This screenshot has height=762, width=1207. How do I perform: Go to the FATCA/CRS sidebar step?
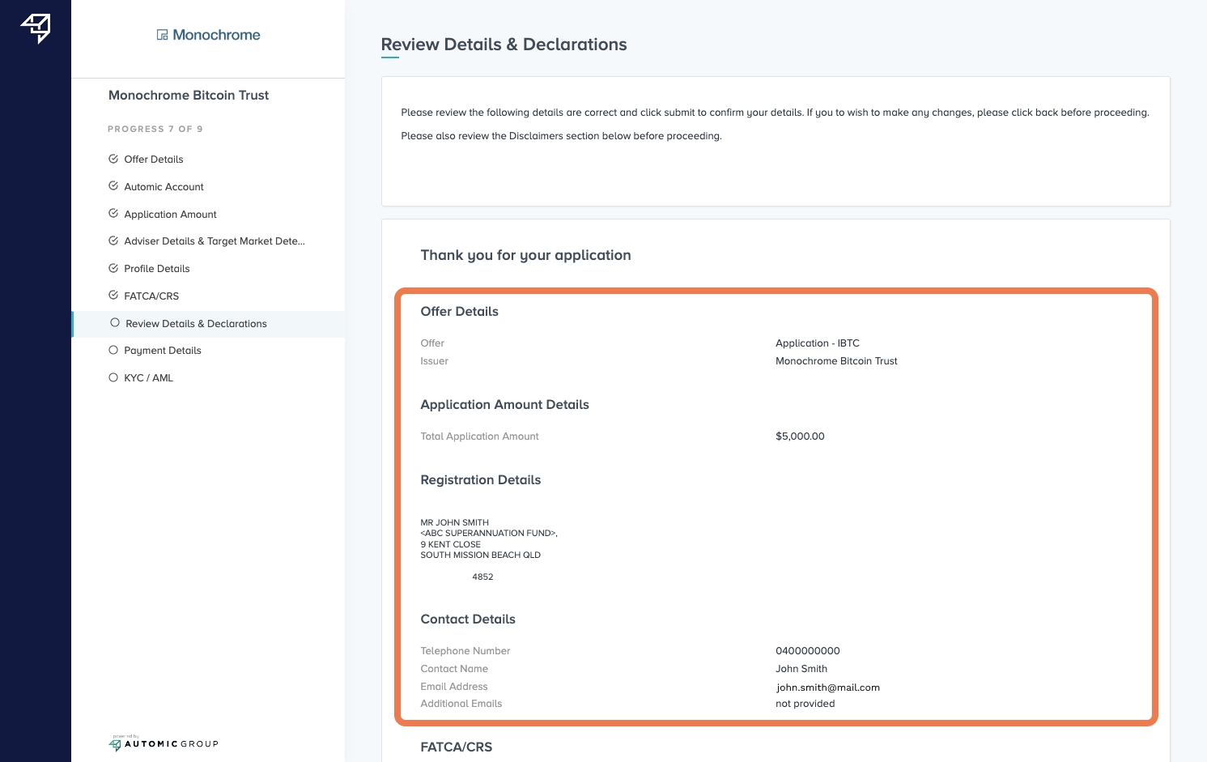point(151,296)
